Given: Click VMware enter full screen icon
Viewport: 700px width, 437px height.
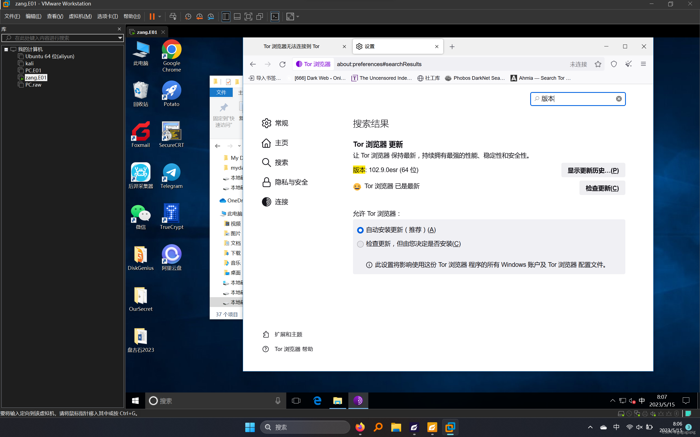Looking at the screenshot, I should point(248,16).
